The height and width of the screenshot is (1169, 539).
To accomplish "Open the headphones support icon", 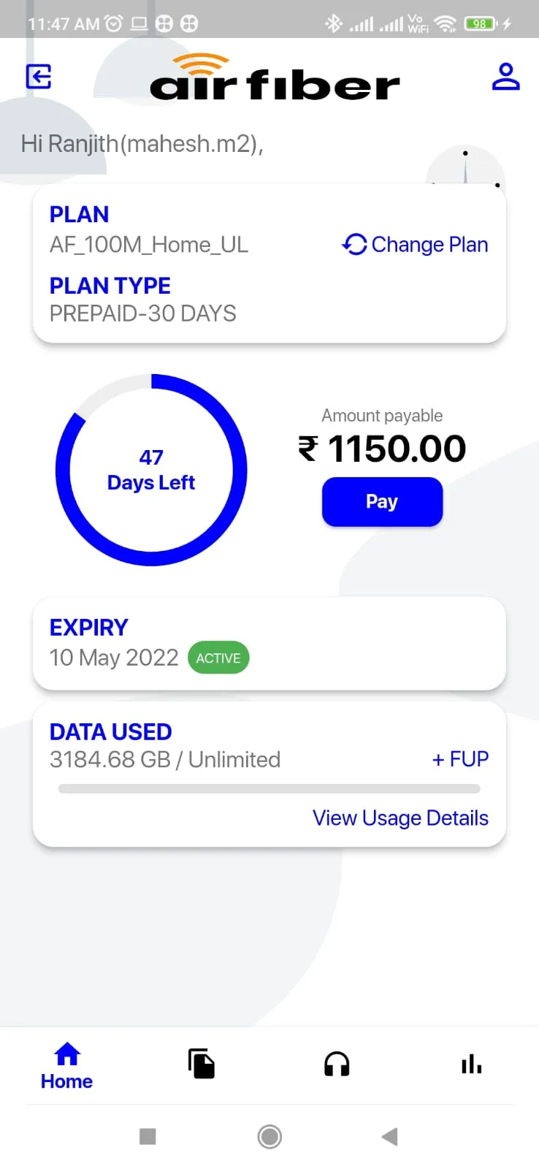I will coord(337,1065).
